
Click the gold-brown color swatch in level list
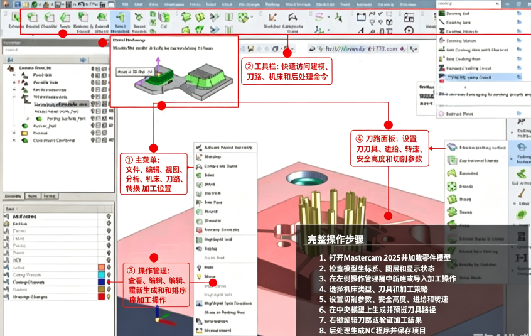(x=101, y=290)
